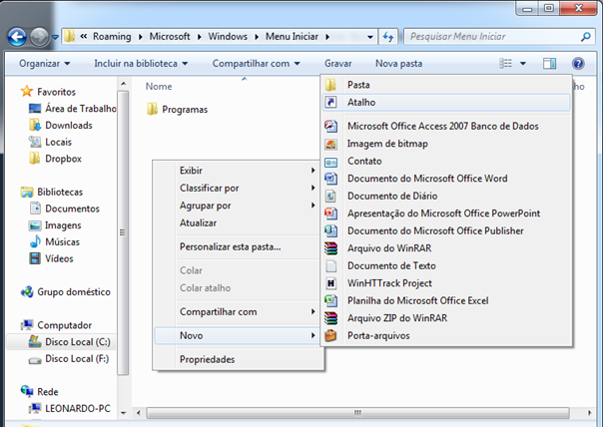Create new Pasta from Novo submenu
This screenshot has height=427, width=603.
click(446, 85)
